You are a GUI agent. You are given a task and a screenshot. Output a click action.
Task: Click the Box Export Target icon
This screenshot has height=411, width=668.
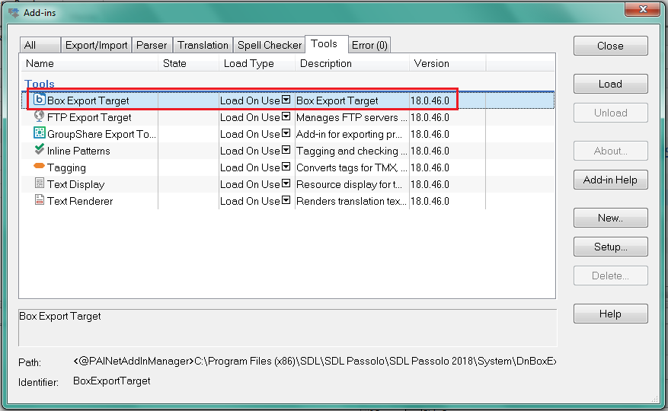click(40, 100)
